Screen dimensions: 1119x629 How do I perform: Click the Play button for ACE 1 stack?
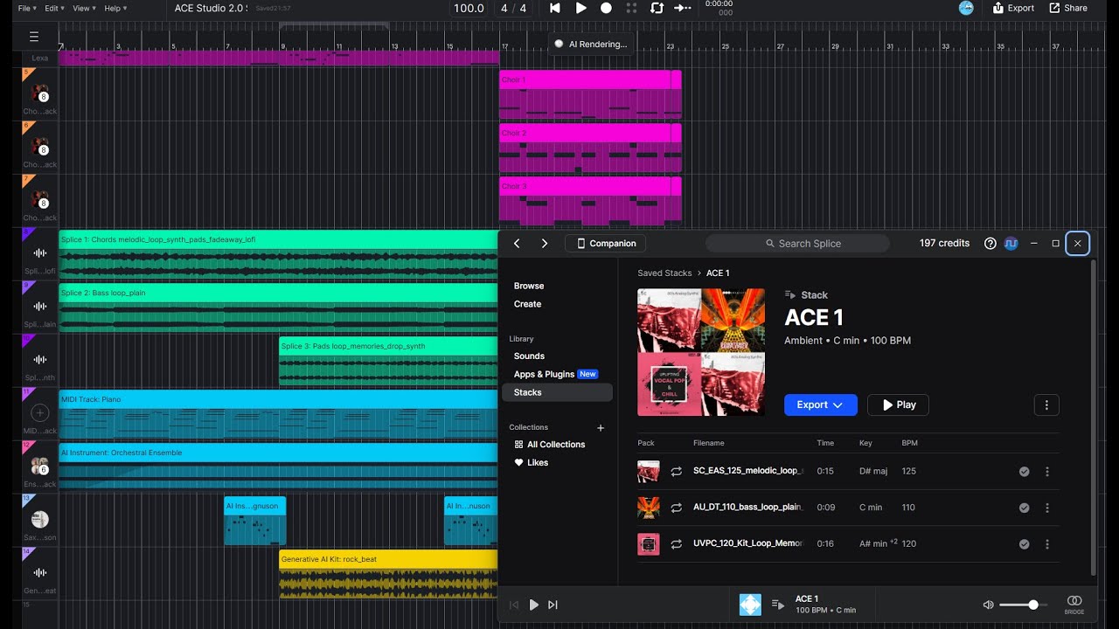click(898, 405)
